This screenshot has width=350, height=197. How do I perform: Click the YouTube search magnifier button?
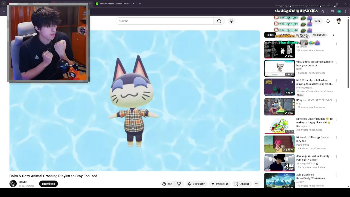(x=219, y=21)
